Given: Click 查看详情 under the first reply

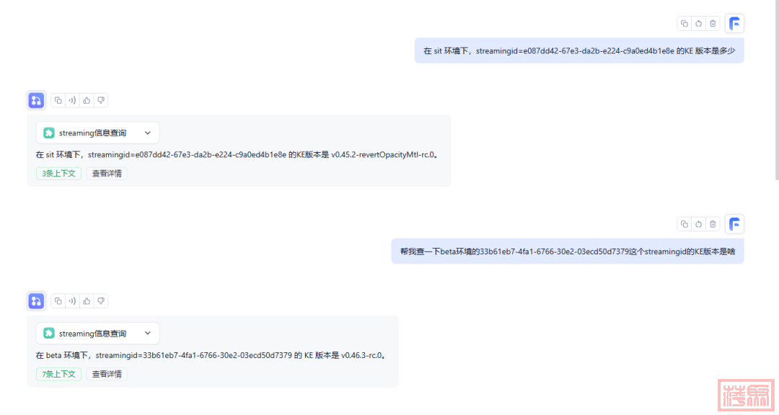Looking at the screenshot, I should [x=107, y=174].
